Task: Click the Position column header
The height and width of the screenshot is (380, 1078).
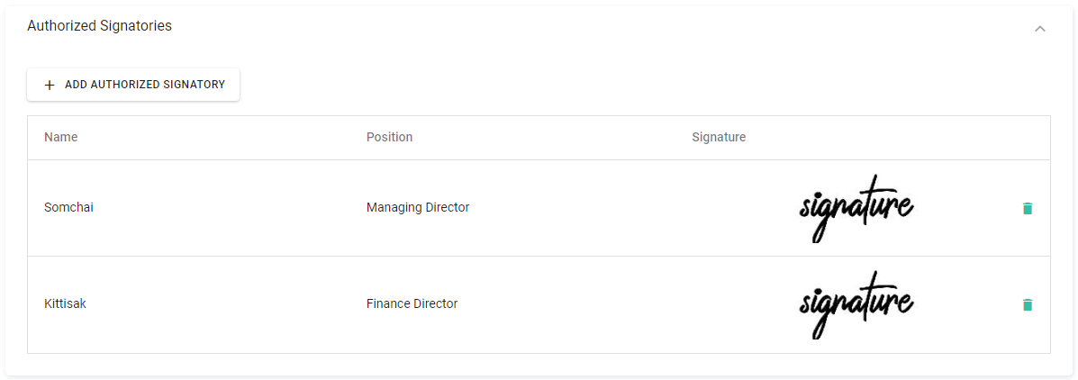Action: pyautogui.click(x=389, y=137)
